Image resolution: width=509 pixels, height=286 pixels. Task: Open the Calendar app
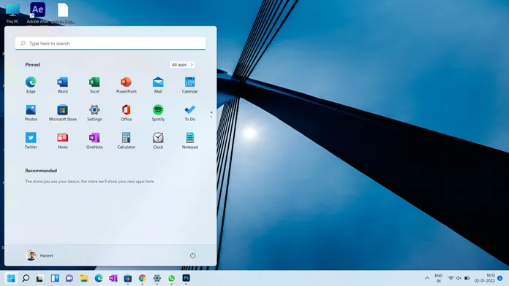(x=190, y=85)
